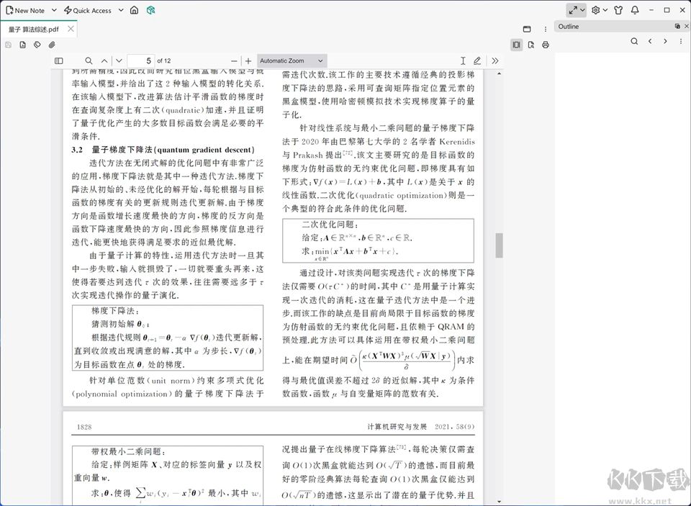Toggle the split columns view icon
691x506 pixels.
[x=517, y=45]
